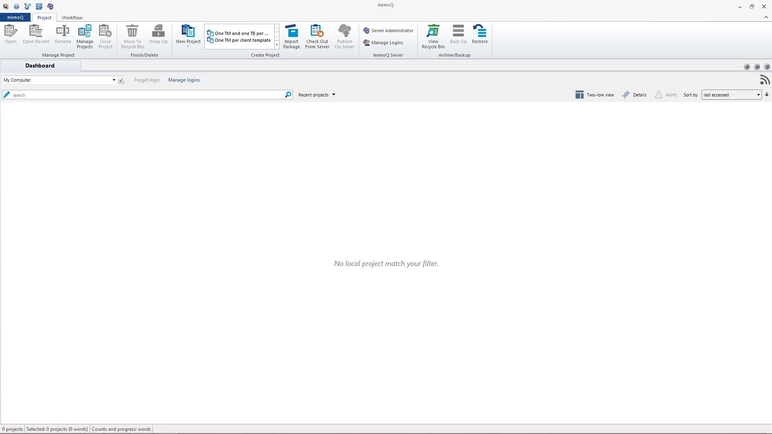The width and height of the screenshot is (772, 434).
Task: Open Manage Projects
Action: point(85,37)
